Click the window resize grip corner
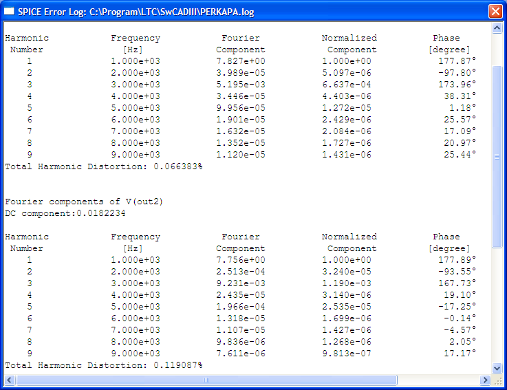 point(498,381)
